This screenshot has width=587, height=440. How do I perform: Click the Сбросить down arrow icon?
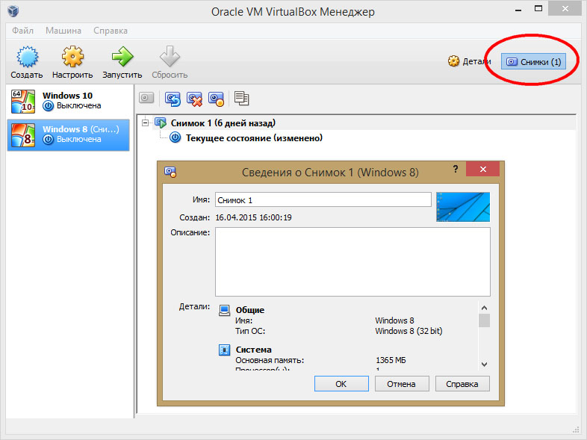coord(170,57)
